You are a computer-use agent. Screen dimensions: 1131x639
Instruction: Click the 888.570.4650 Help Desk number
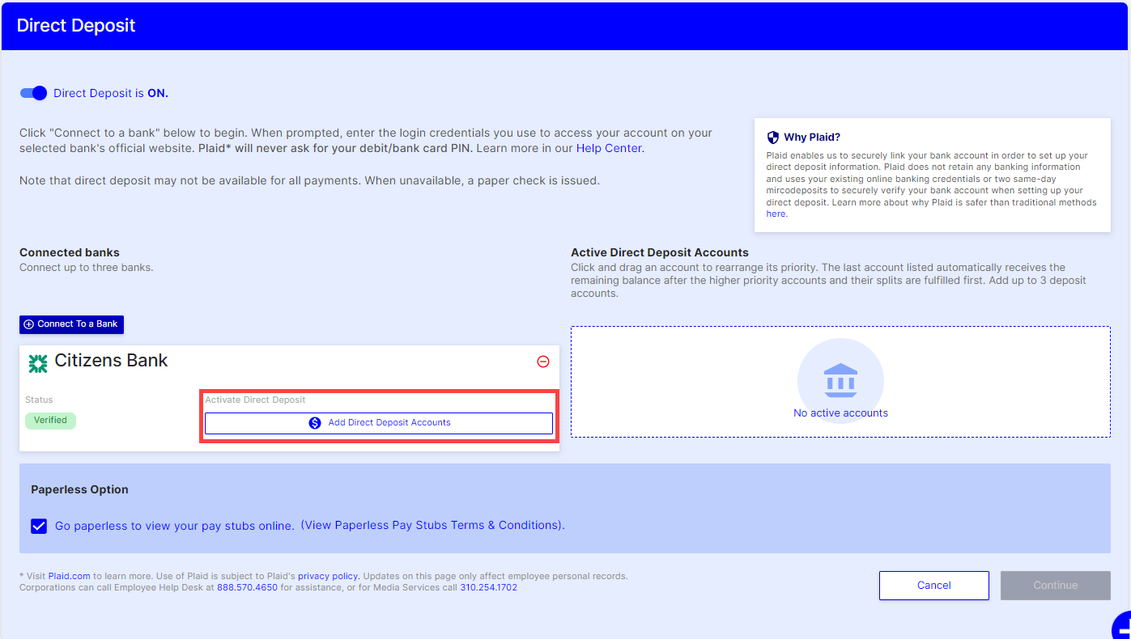pyautogui.click(x=247, y=587)
